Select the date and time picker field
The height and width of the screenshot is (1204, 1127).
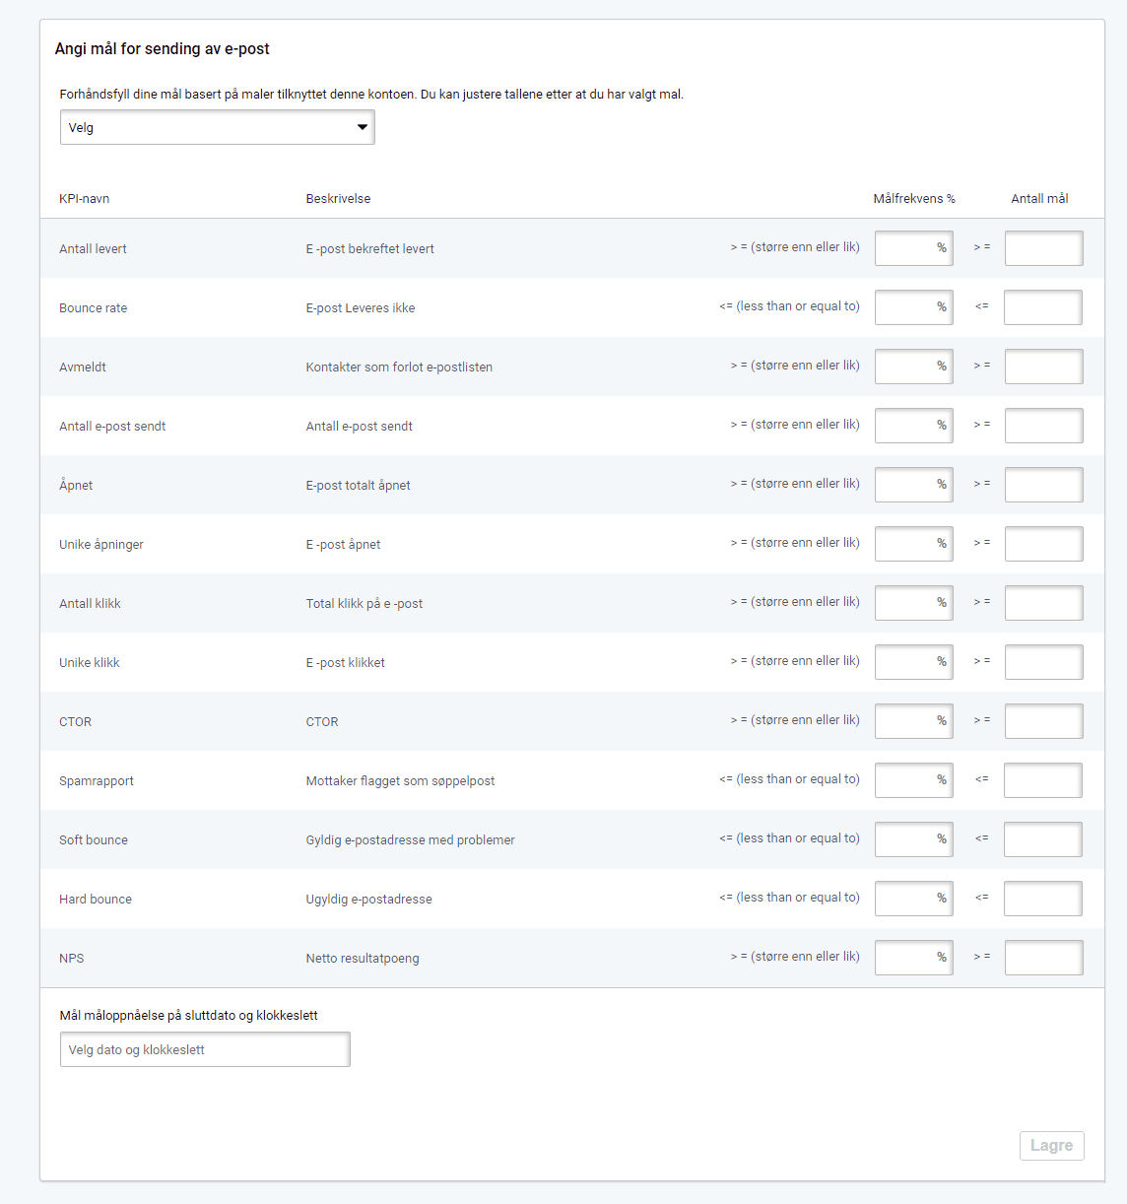pos(204,1049)
